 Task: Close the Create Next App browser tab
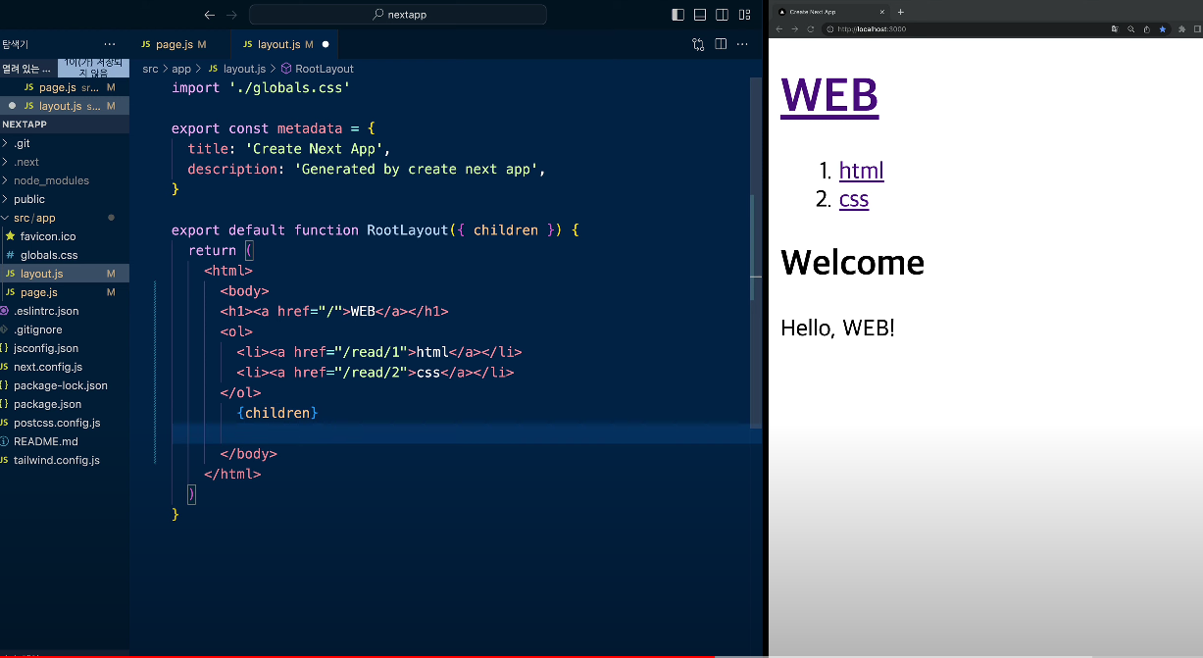pyautogui.click(x=881, y=12)
